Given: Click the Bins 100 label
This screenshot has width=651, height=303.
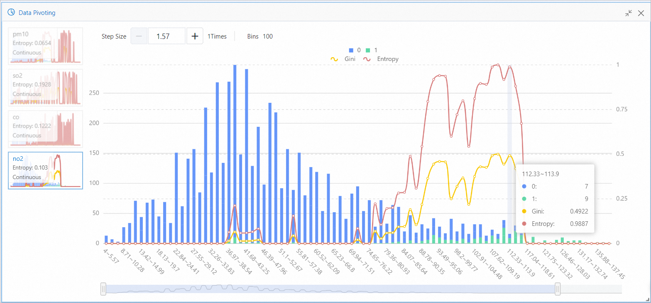Looking at the screenshot, I should 260,36.
